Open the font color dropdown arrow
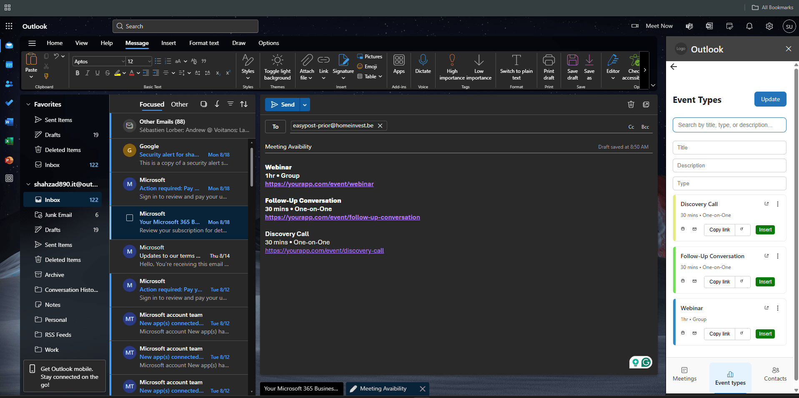The width and height of the screenshot is (799, 398). (x=138, y=73)
